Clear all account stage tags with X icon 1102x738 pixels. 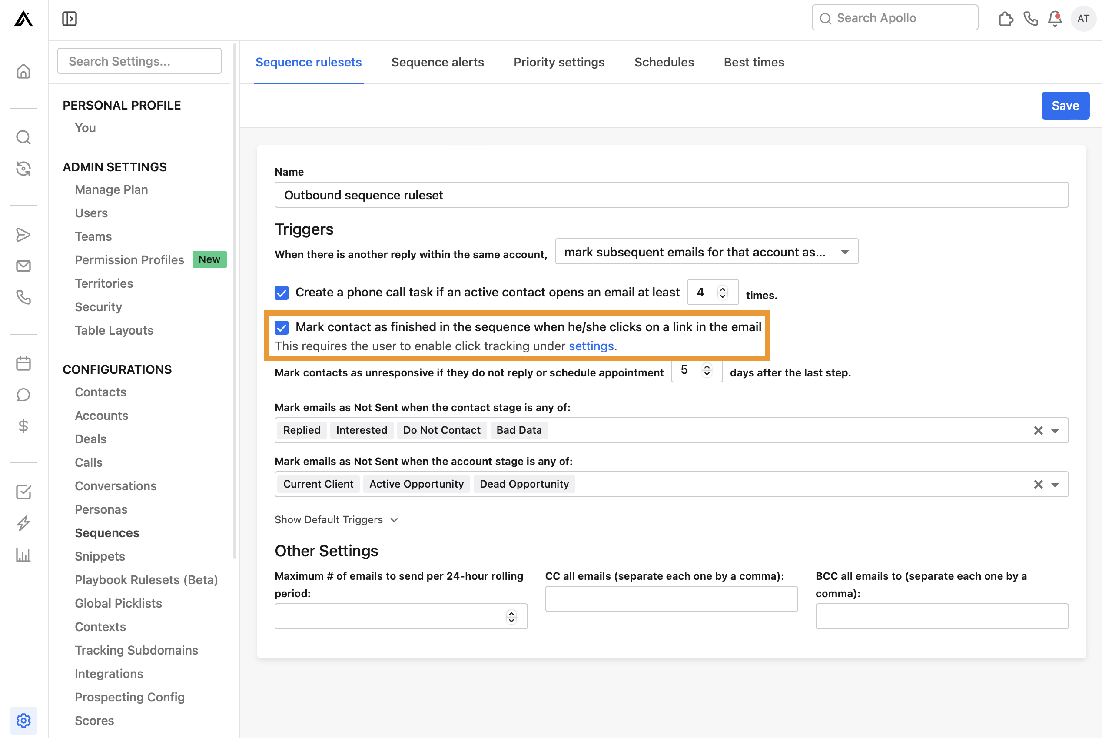[x=1039, y=485]
